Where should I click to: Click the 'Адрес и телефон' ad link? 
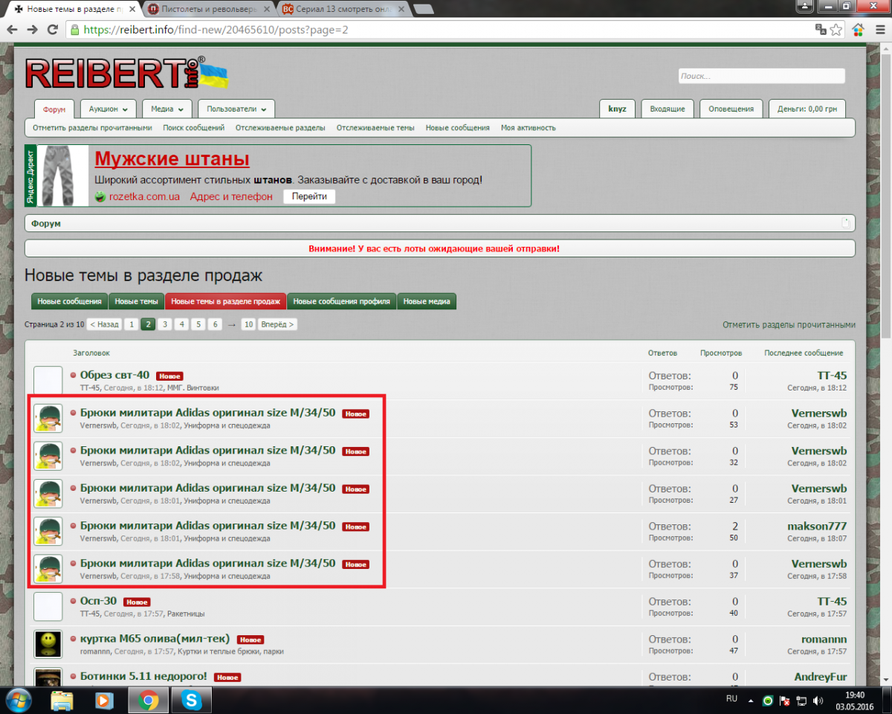tap(231, 196)
